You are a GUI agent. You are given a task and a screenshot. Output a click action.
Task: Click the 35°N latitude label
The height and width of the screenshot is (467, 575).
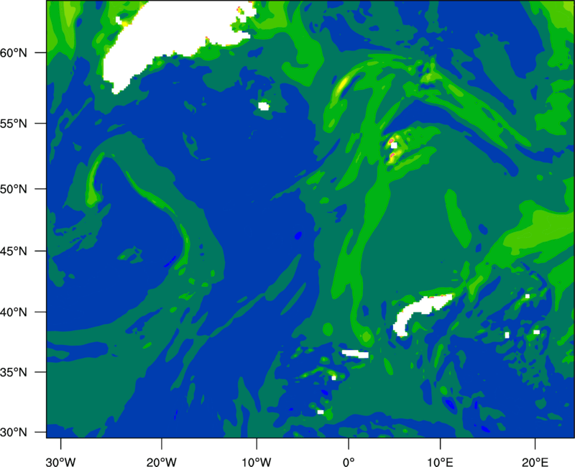point(14,372)
